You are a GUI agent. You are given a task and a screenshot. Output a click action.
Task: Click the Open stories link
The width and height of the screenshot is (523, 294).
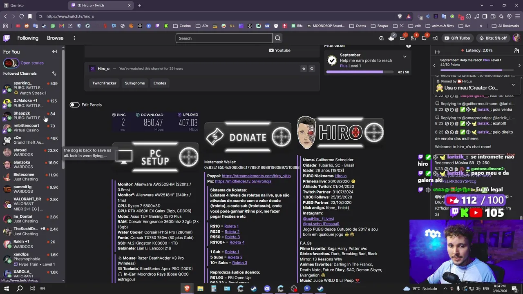32,63
